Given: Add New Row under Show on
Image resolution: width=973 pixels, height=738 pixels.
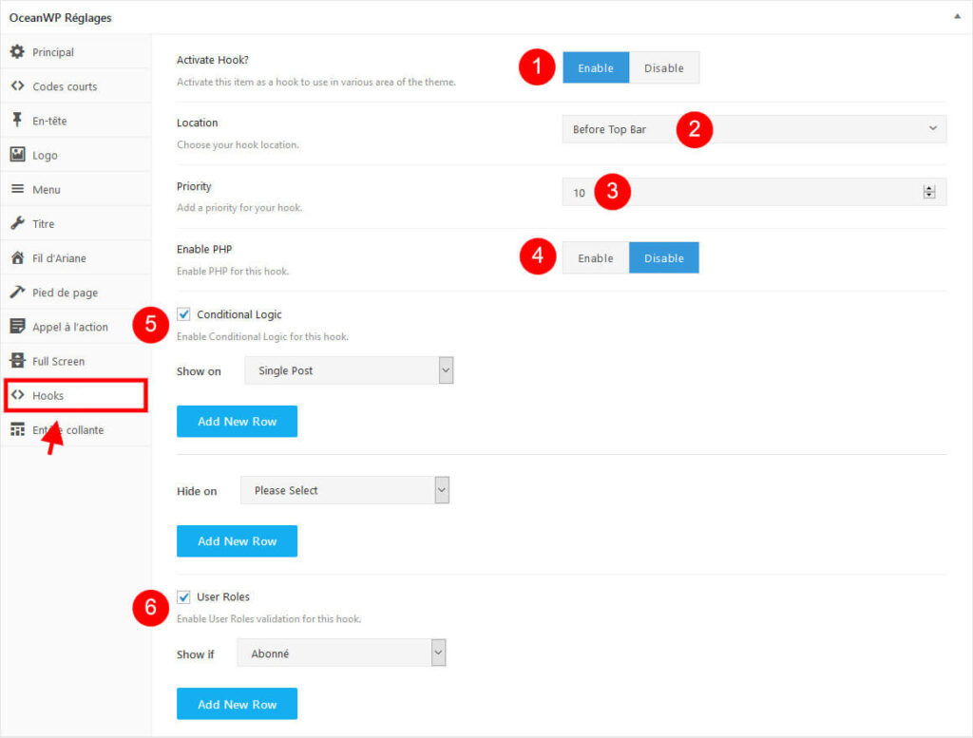Looking at the screenshot, I should coord(237,421).
